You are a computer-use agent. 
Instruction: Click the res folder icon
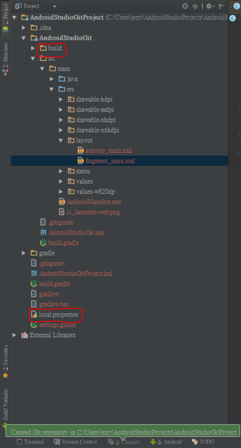tap(62, 89)
